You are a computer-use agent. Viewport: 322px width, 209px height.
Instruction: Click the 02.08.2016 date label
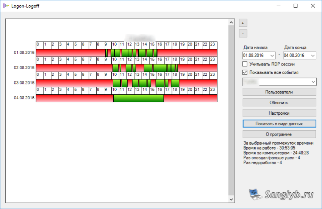[x=24, y=67]
